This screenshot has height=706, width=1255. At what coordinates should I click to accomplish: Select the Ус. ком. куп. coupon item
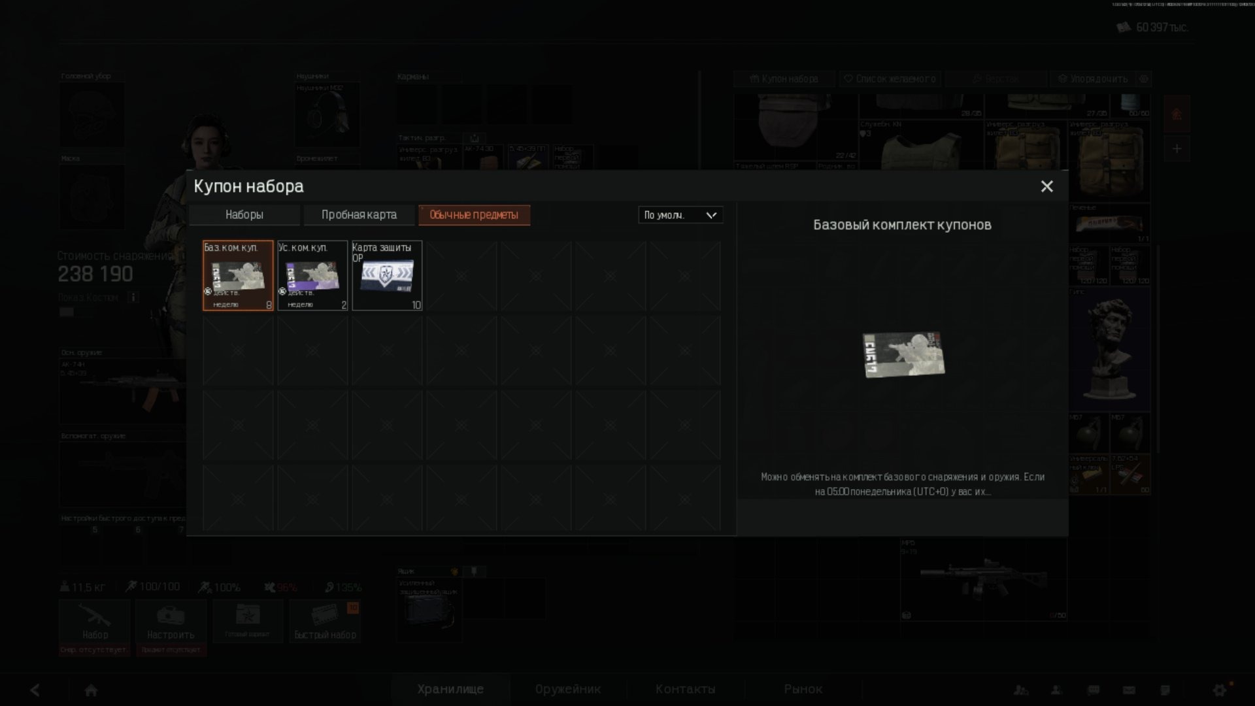click(312, 275)
